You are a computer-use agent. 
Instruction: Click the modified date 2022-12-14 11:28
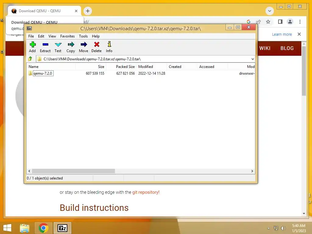pyautogui.click(x=152, y=73)
